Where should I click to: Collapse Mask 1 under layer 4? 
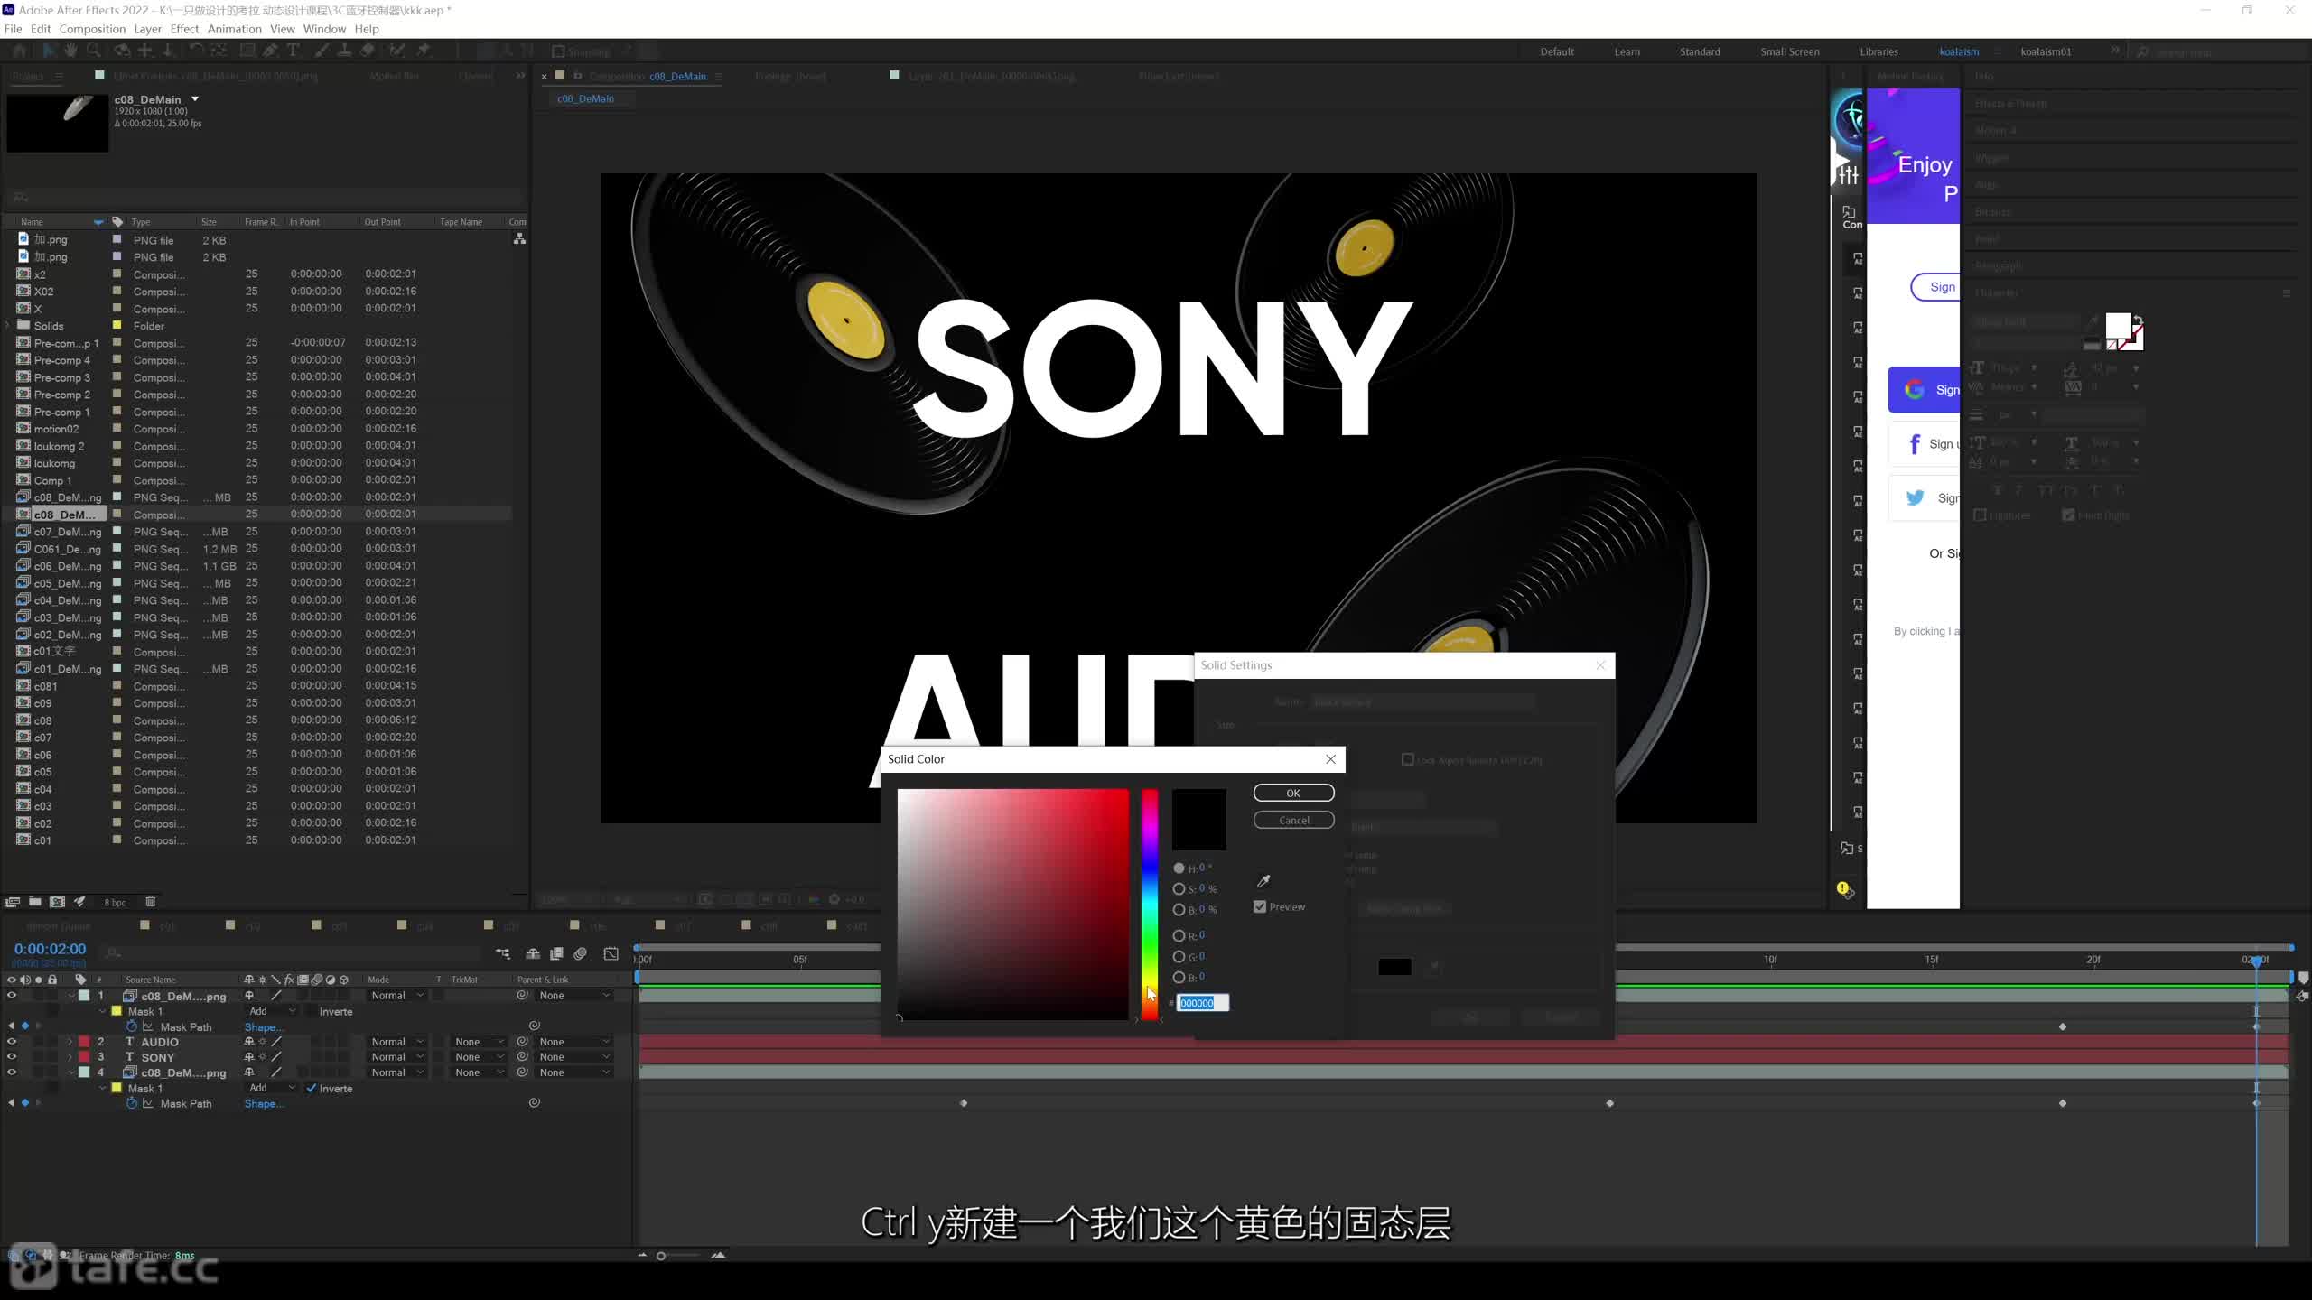(103, 1088)
